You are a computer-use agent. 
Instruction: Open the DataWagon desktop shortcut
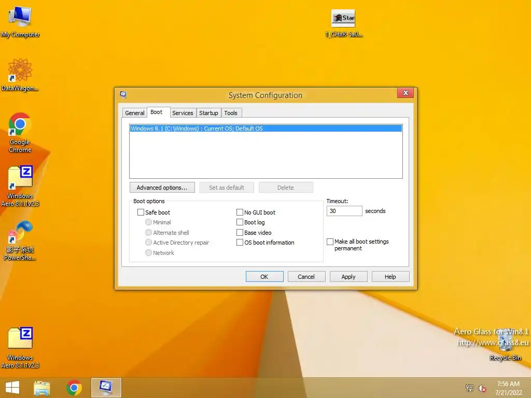20,75
